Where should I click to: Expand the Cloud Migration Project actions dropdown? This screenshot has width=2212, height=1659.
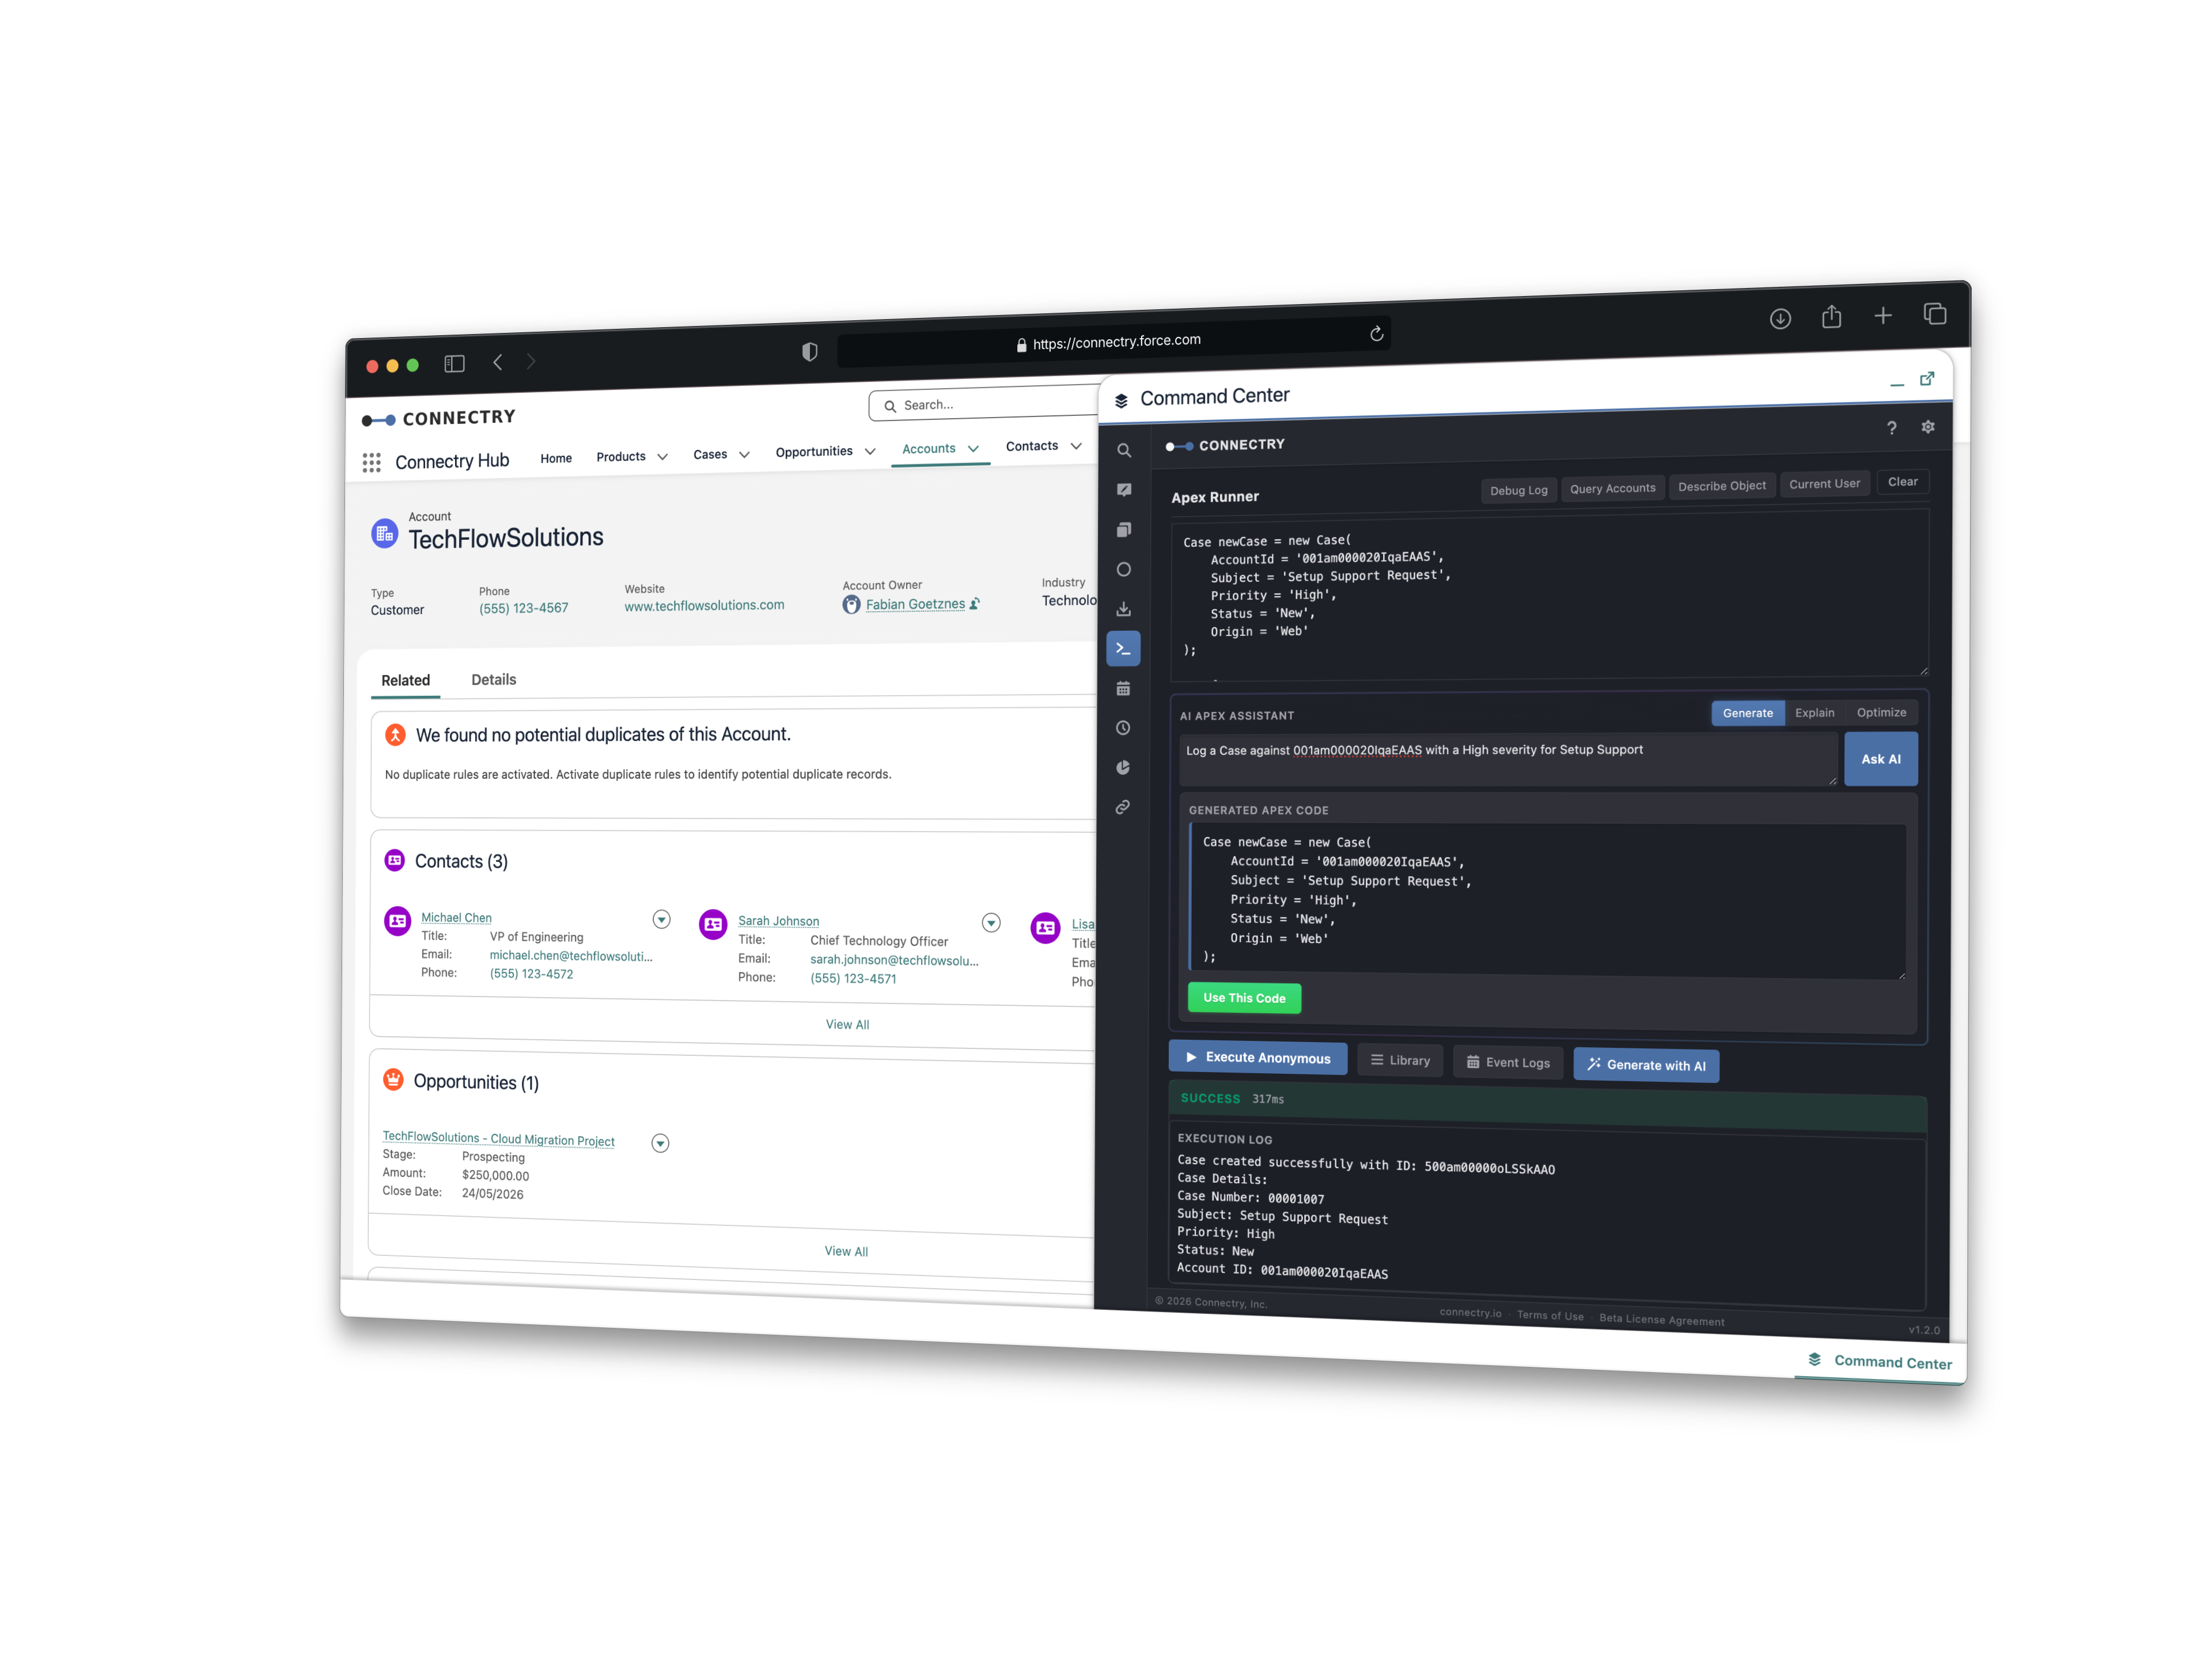pyautogui.click(x=659, y=1143)
